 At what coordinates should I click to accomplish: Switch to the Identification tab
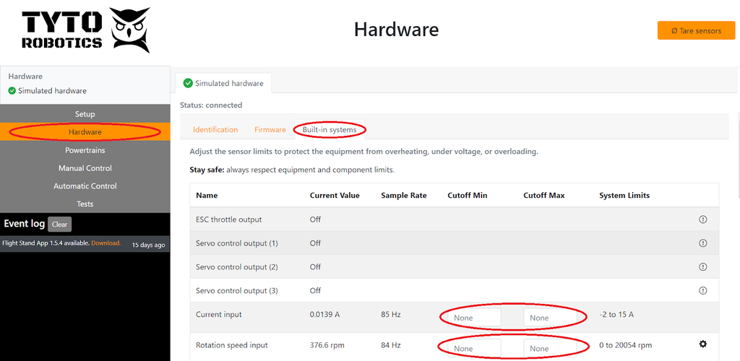215,130
